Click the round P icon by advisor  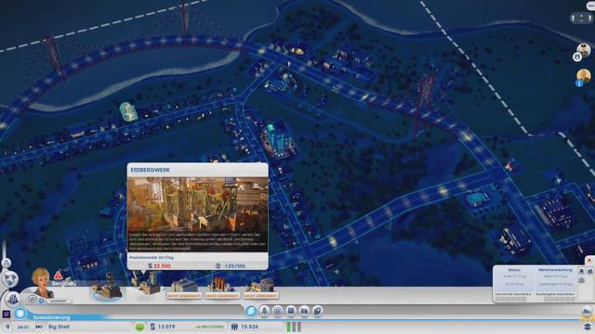[33, 299]
